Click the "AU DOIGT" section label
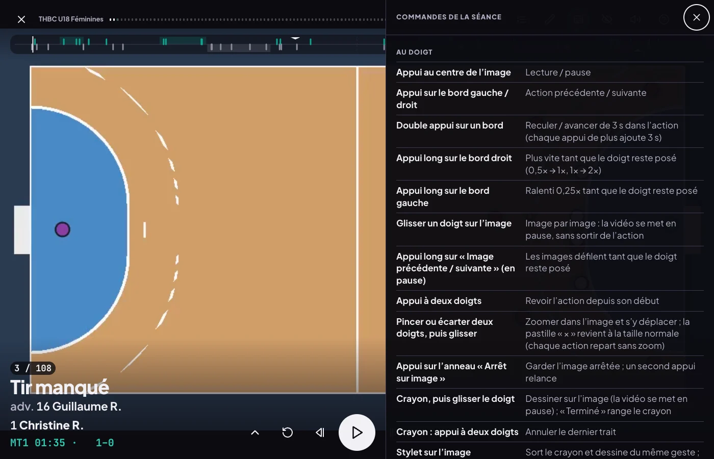This screenshot has width=714, height=459. (x=414, y=52)
